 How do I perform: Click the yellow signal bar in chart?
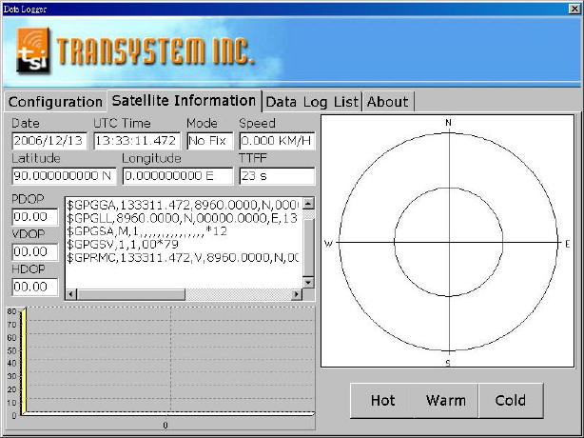(x=23, y=362)
